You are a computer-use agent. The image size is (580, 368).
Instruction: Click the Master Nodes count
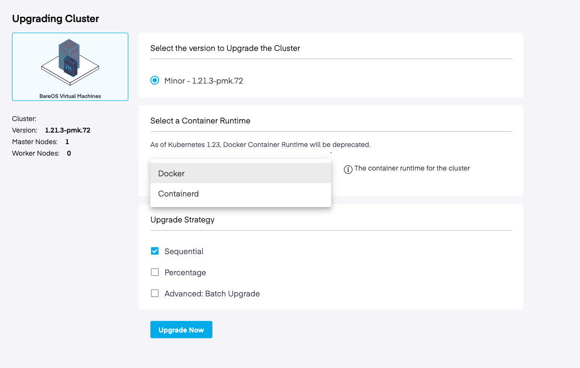point(67,142)
